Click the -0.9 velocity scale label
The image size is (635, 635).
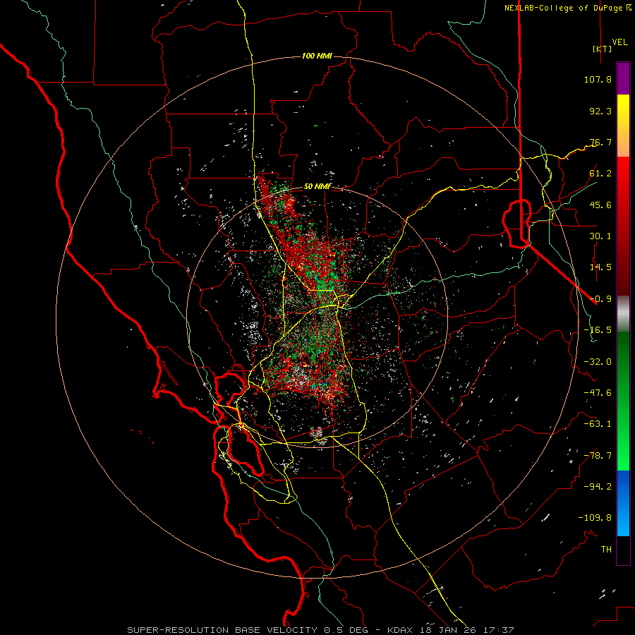coord(600,299)
